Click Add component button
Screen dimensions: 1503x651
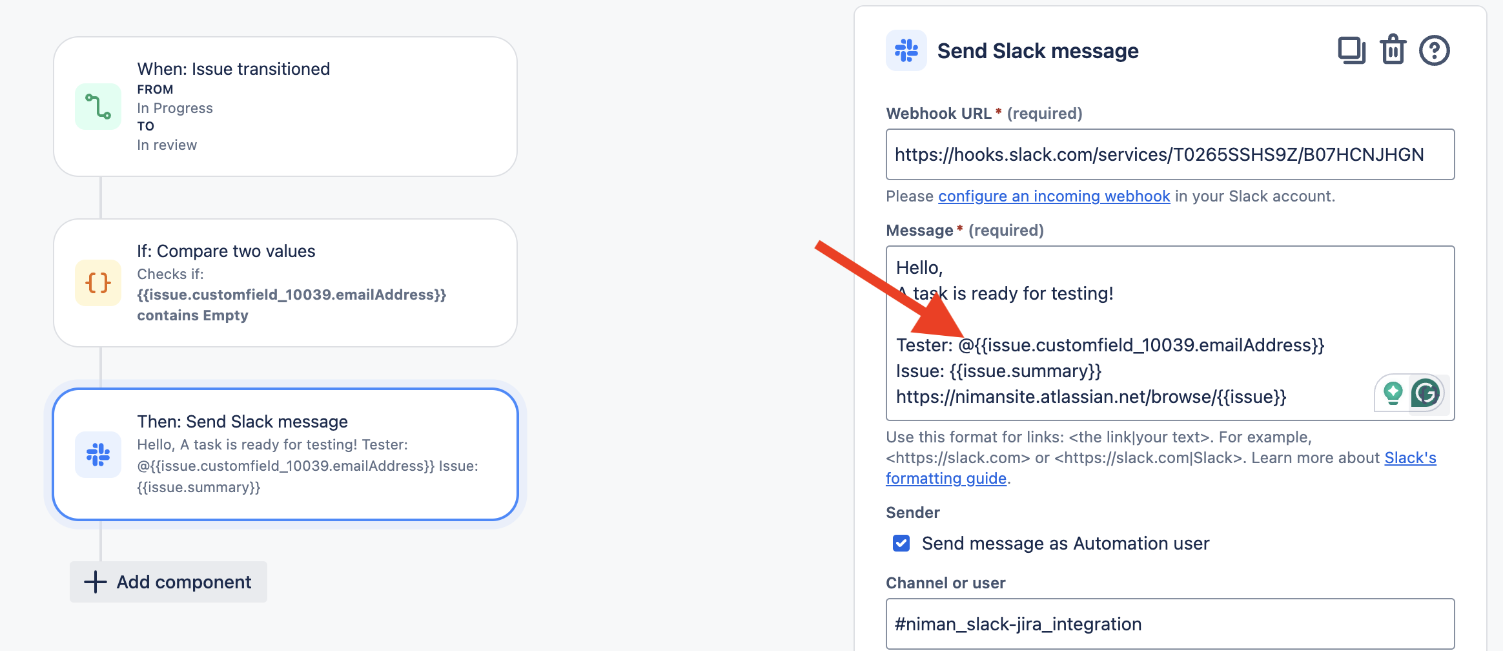(169, 582)
